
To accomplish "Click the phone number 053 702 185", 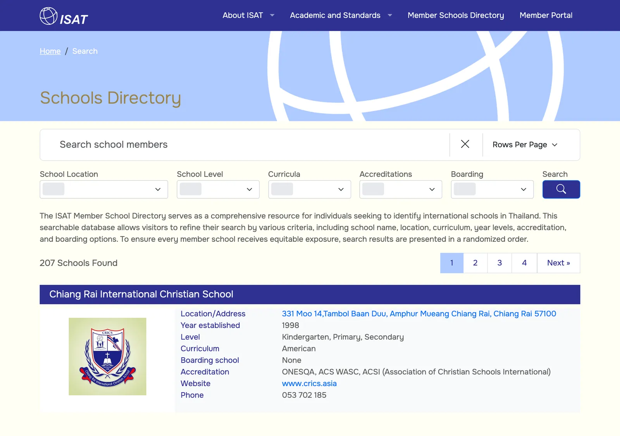I will click(304, 395).
